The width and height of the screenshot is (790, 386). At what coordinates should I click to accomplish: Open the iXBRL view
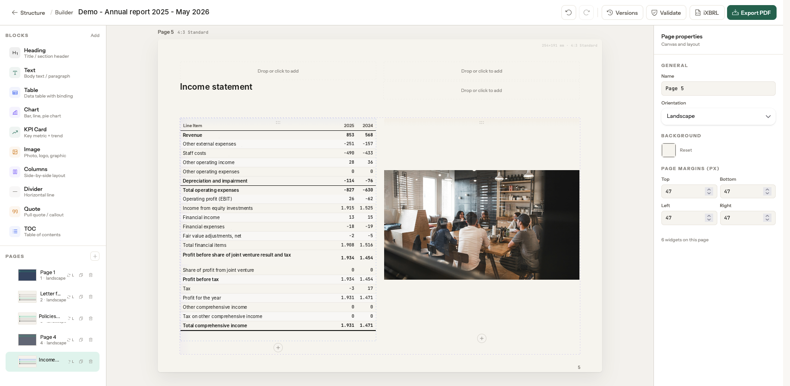707,12
